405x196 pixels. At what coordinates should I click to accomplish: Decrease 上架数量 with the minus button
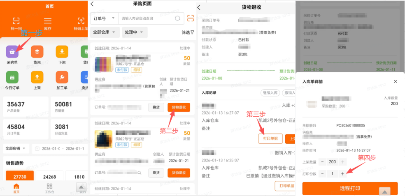(322, 162)
